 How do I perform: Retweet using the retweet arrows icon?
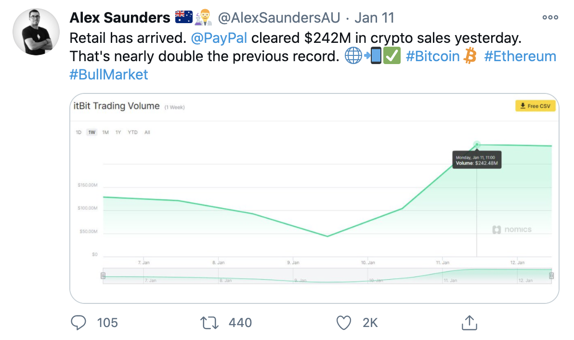(209, 323)
